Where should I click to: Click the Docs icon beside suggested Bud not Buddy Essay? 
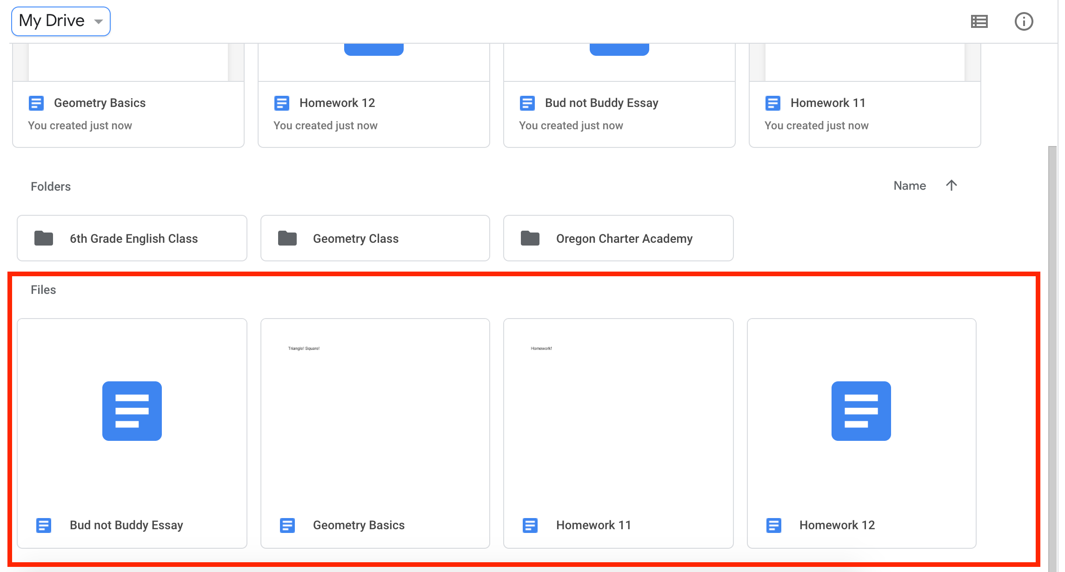click(527, 103)
